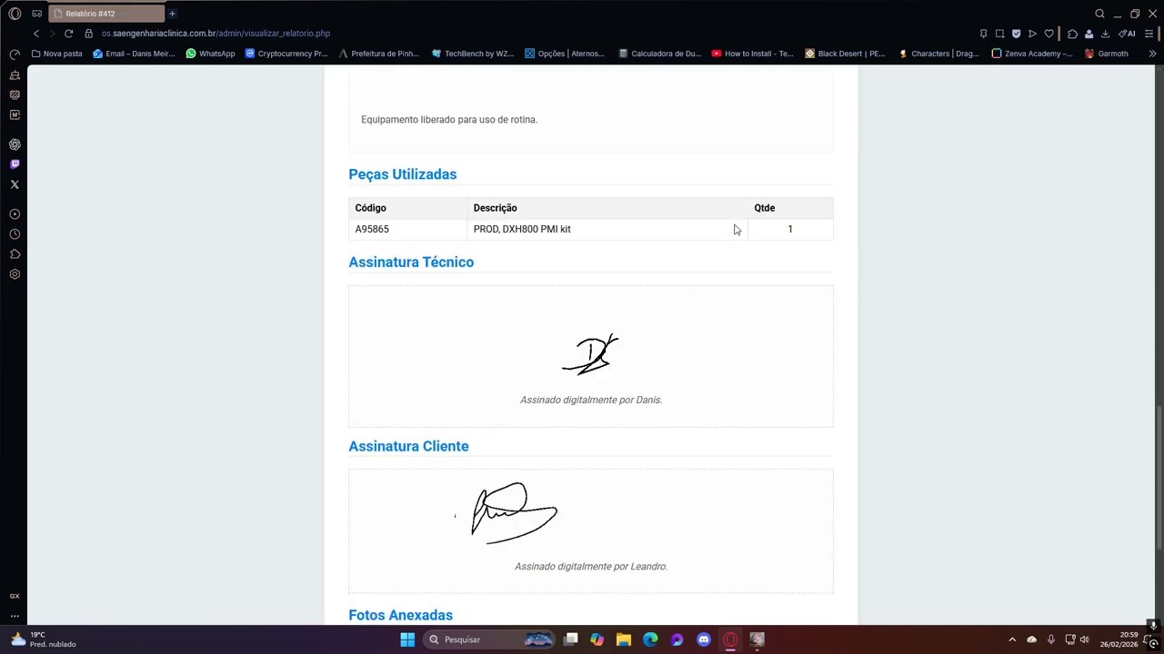The height and width of the screenshot is (654, 1164).
Task: Open Calculadora de Du... bookmark
Action: pyautogui.click(x=658, y=54)
